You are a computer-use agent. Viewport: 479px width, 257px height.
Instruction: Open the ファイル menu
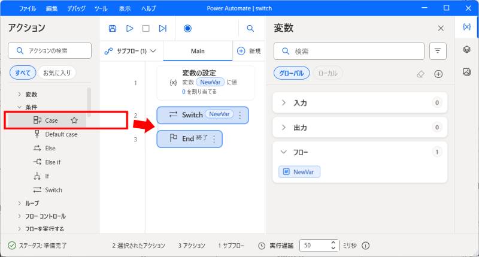pyautogui.click(x=28, y=8)
